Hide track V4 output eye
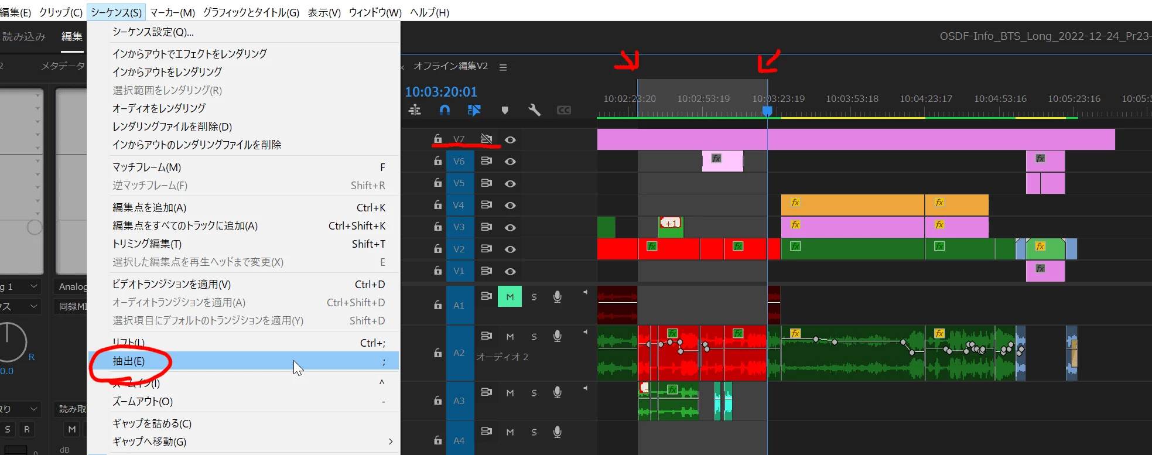 [510, 206]
